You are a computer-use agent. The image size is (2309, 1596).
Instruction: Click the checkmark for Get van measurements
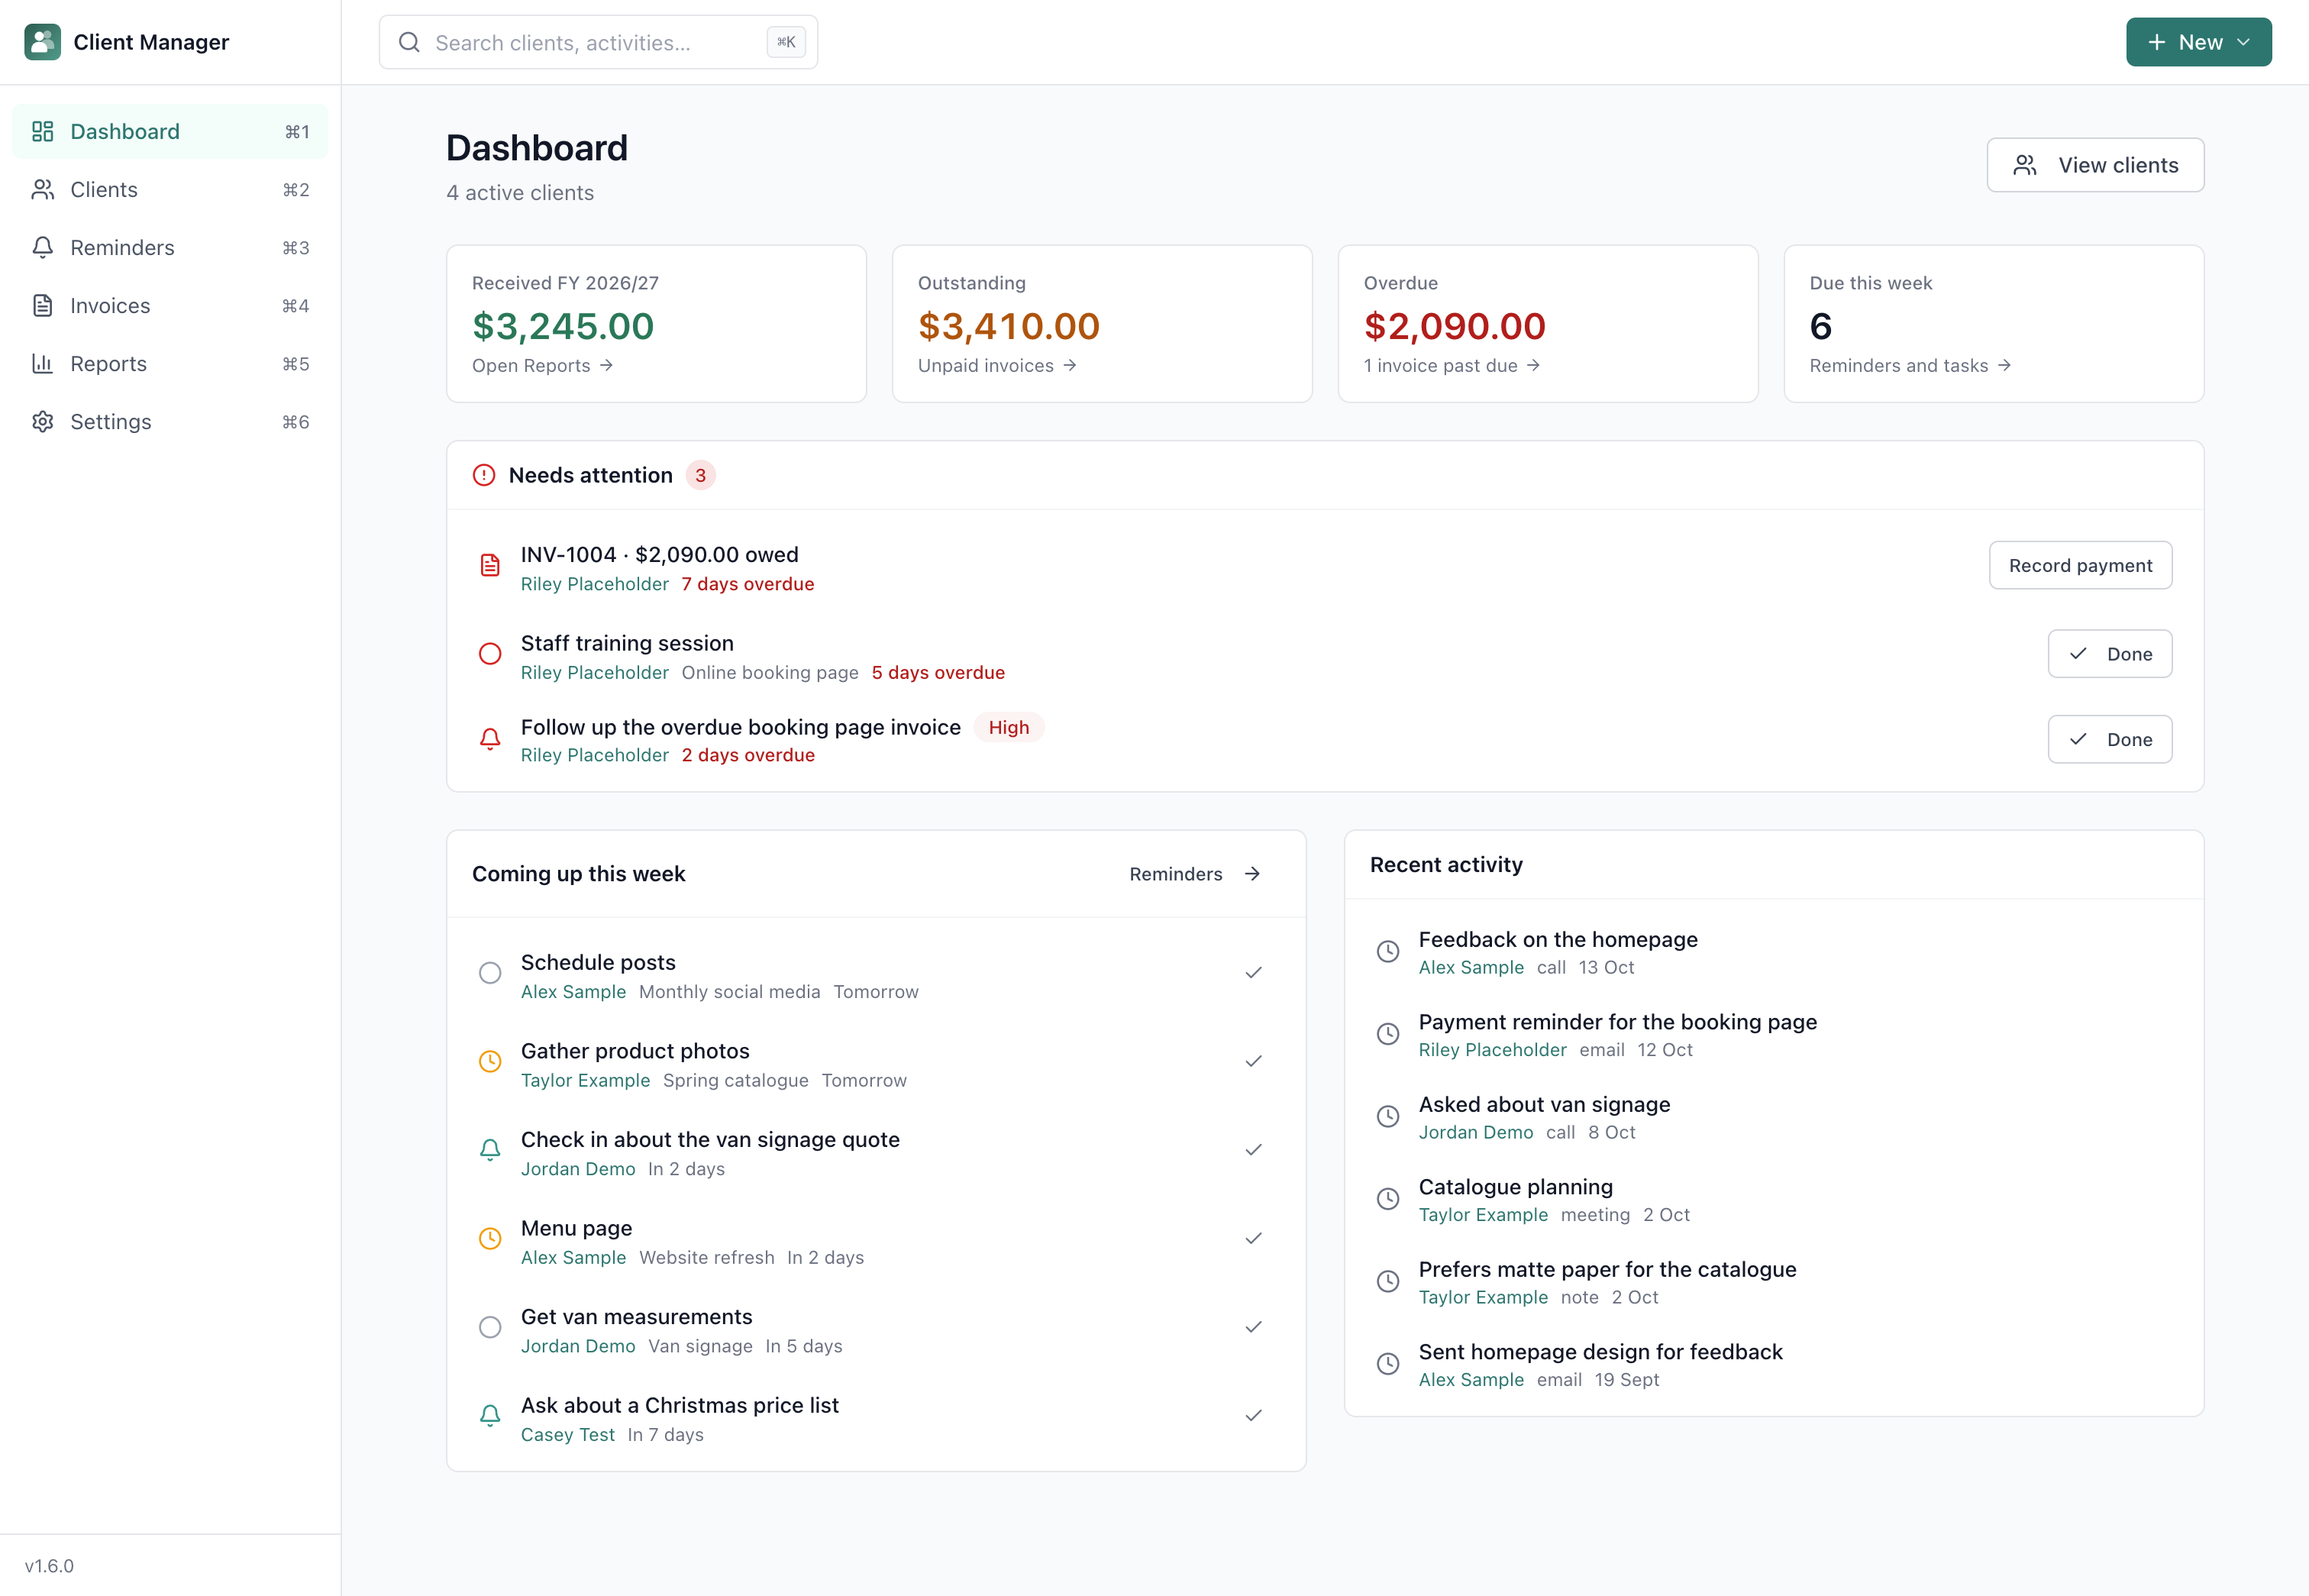tap(1253, 1327)
